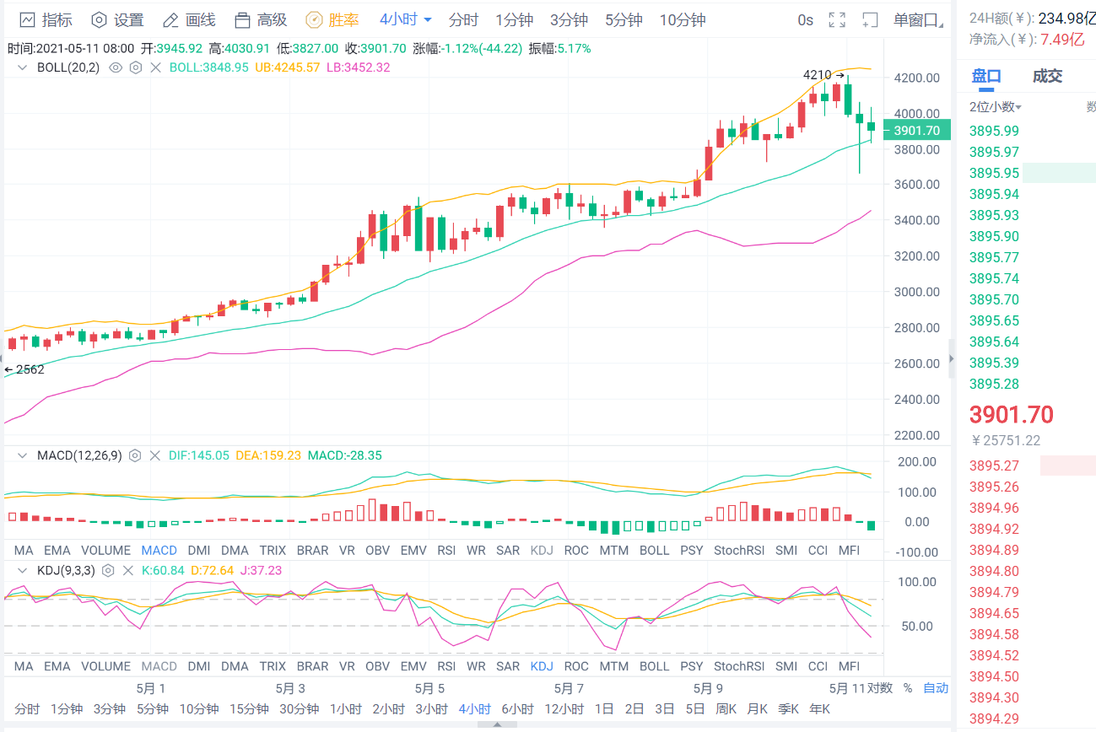Select the 画线 drawing pencil tool
The width and height of the screenshot is (1096, 732).
click(170, 19)
